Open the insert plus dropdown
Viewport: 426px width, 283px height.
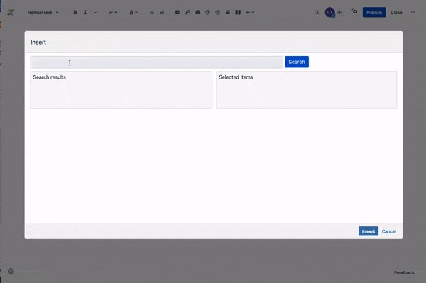[x=250, y=13]
